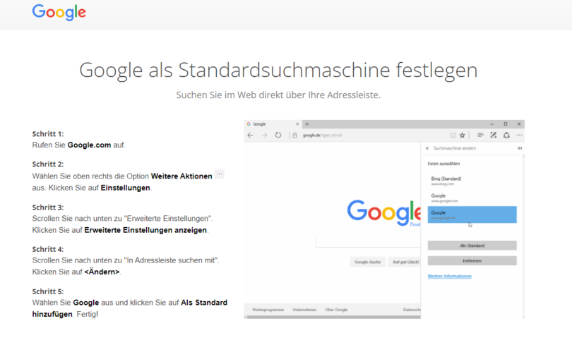Image resolution: width=572 pixels, height=357 pixels.
Task: Click the main heading Google als Standardsuchmaschine festlegen
Action: (x=278, y=70)
